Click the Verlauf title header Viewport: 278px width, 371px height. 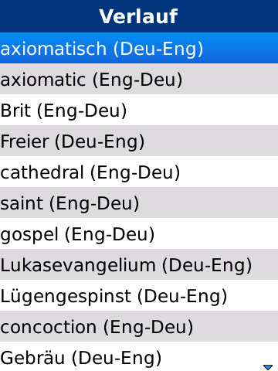click(x=139, y=16)
